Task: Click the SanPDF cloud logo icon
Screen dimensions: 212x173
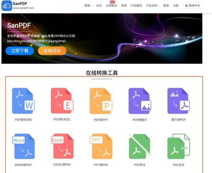Action: pos(7,6)
